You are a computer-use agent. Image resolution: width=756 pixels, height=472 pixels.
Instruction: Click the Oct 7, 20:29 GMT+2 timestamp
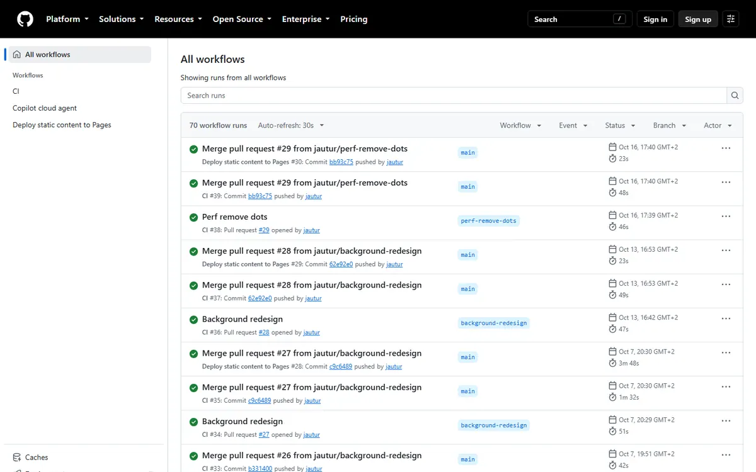(x=647, y=420)
